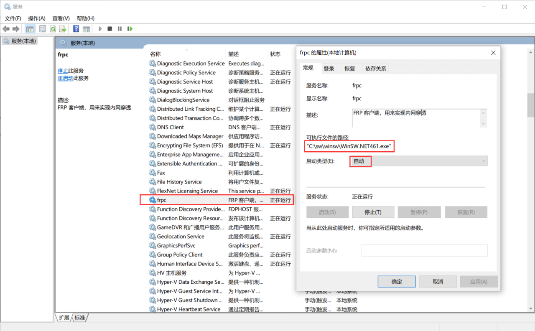This screenshot has width=535, height=331.
Task: Open Help using the blue question mark icon
Action: (x=76, y=28)
